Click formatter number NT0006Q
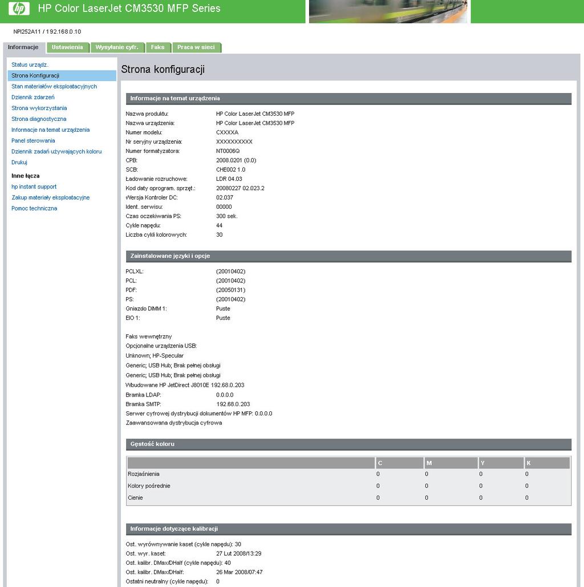 pos(228,151)
